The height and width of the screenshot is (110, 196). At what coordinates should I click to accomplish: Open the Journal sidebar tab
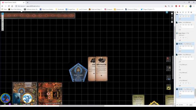coord(183,12)
